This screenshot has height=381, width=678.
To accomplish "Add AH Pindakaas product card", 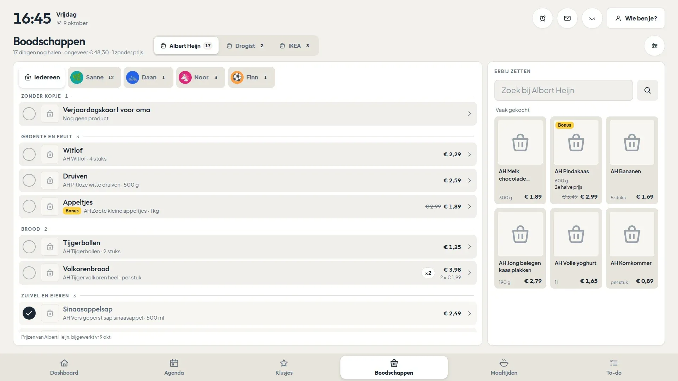I will [x=576, y=161].
